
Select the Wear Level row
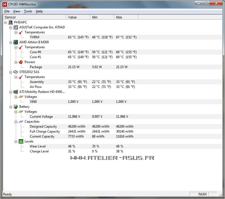tap(38, 146)
